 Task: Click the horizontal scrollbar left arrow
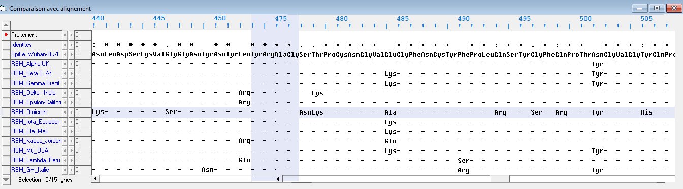click(x=95, y=179)
